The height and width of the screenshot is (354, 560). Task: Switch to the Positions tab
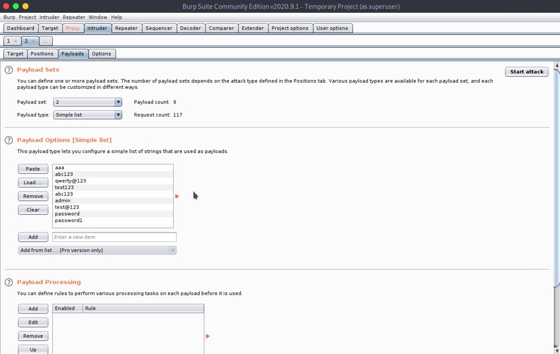click(x=42, y=54)
